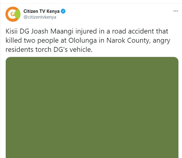Click "Narok County" in the tweet text
This screenshot has width=182, height=158.
127,41
